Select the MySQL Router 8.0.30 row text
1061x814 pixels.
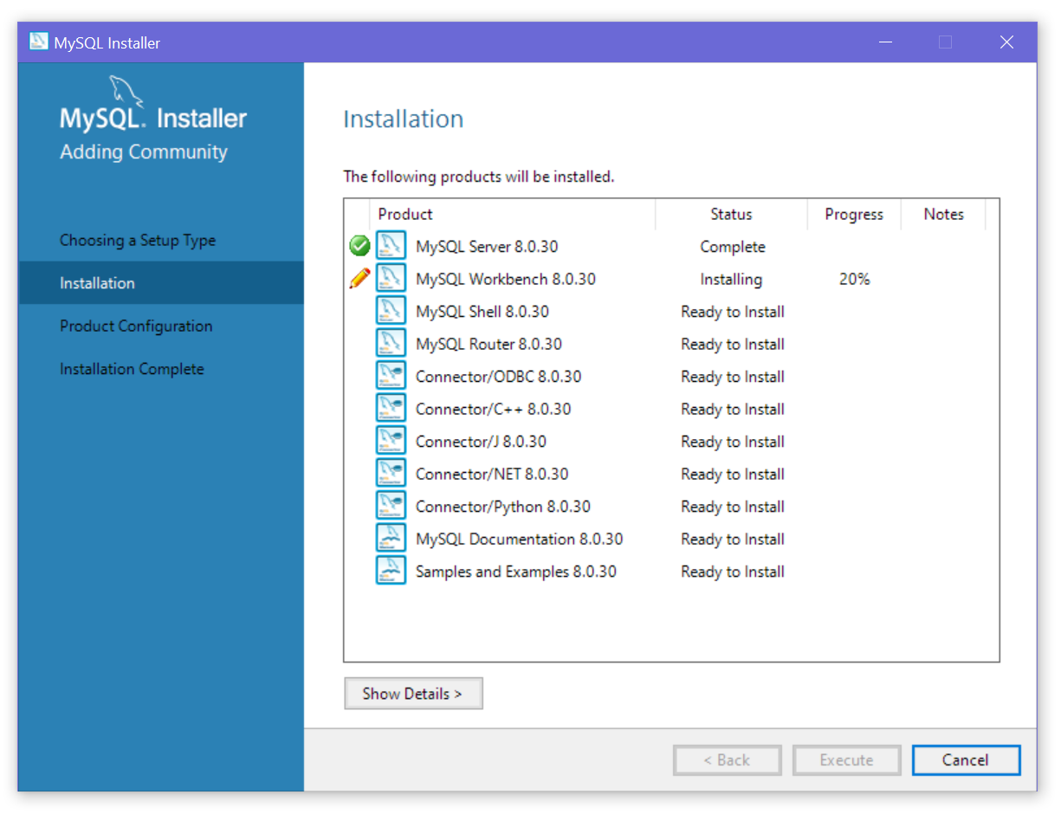click(x=488, y=344)
